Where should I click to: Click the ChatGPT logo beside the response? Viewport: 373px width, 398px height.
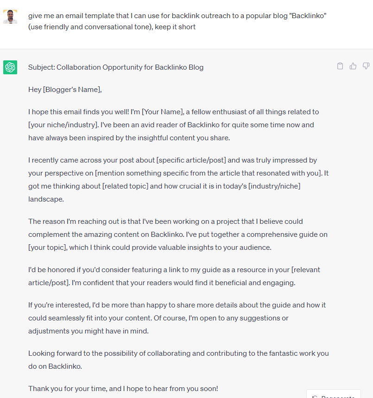point(10,67)
